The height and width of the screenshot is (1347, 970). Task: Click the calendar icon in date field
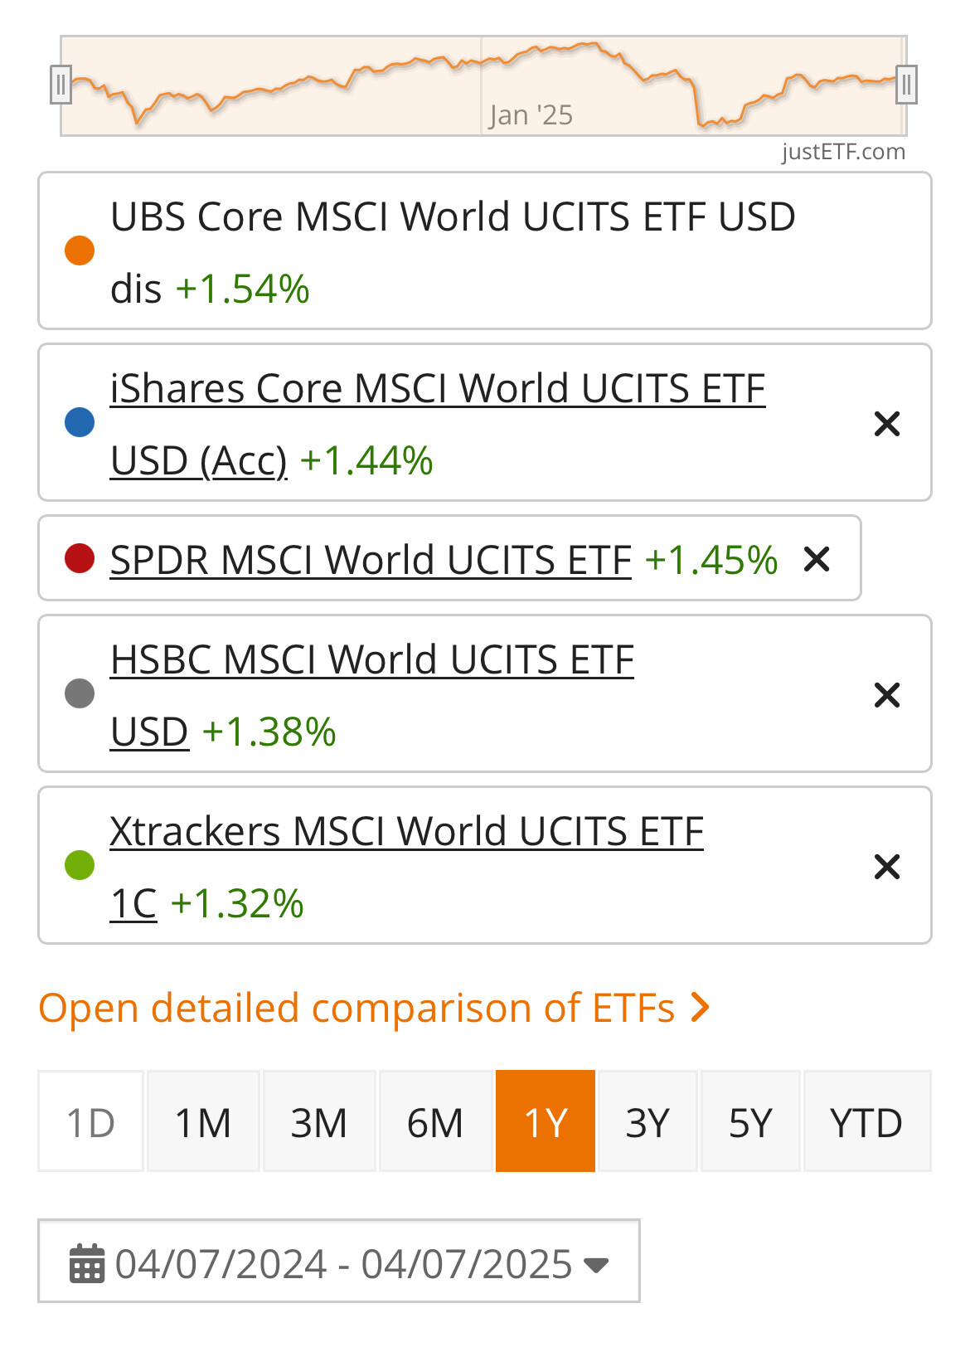coord(87,1263)
